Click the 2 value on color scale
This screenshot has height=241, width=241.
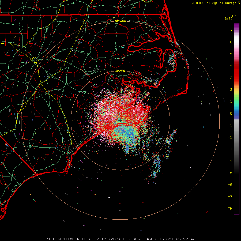(x=231, y=90)
